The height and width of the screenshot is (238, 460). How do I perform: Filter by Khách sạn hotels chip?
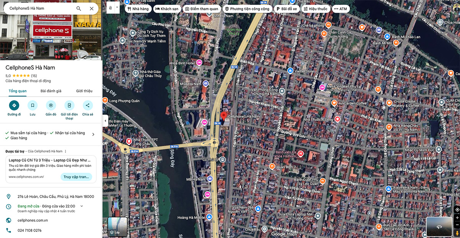(x=167, y=8)
